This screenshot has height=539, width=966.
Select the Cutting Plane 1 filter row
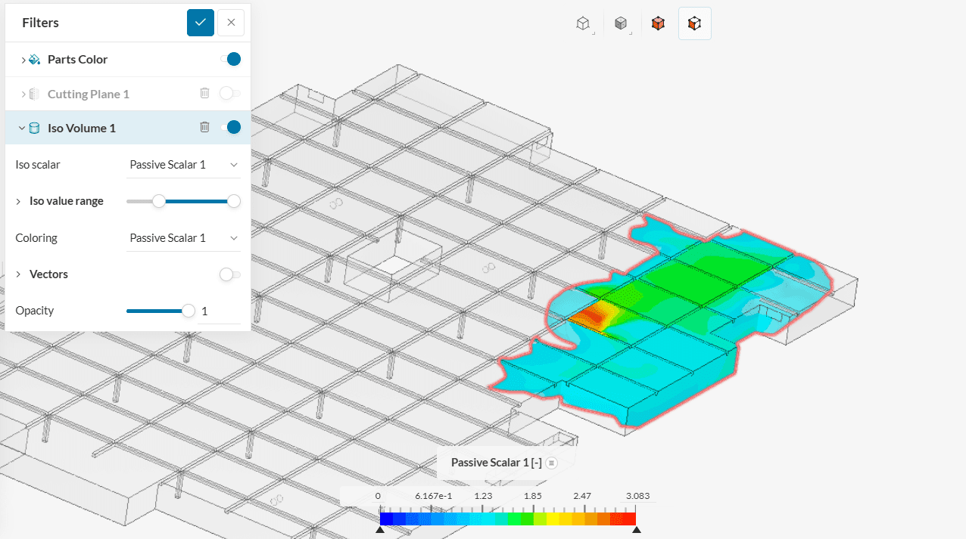(88, 94)
